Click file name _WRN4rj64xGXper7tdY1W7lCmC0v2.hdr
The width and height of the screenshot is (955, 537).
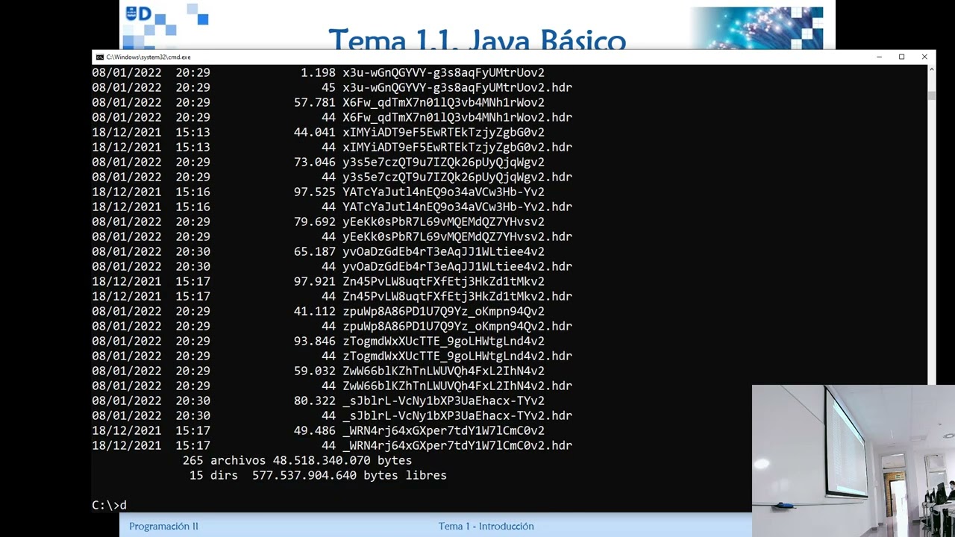[x=457, y=445]
